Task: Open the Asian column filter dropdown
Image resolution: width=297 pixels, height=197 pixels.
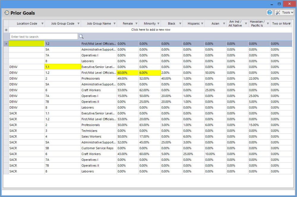Action: click(x=224, y=23)
